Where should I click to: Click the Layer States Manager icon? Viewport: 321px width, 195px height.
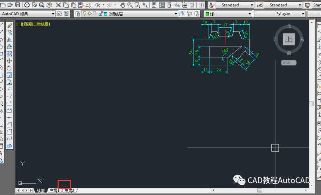tap(197, 14)
